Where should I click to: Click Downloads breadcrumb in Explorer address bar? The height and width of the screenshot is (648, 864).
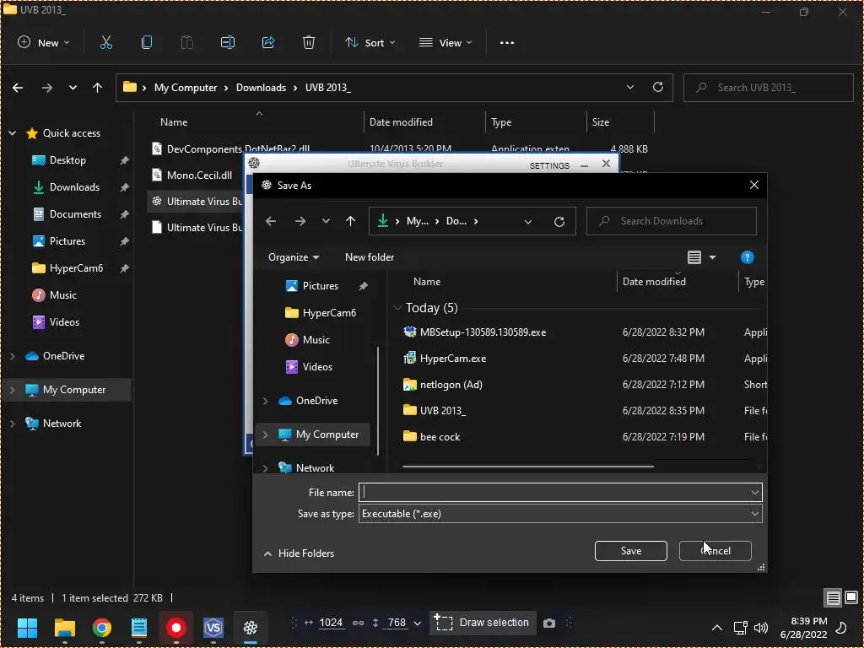click(261, 88)
